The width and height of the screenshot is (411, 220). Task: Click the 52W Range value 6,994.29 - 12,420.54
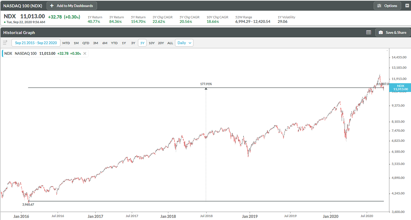click(x=253, y=21)
